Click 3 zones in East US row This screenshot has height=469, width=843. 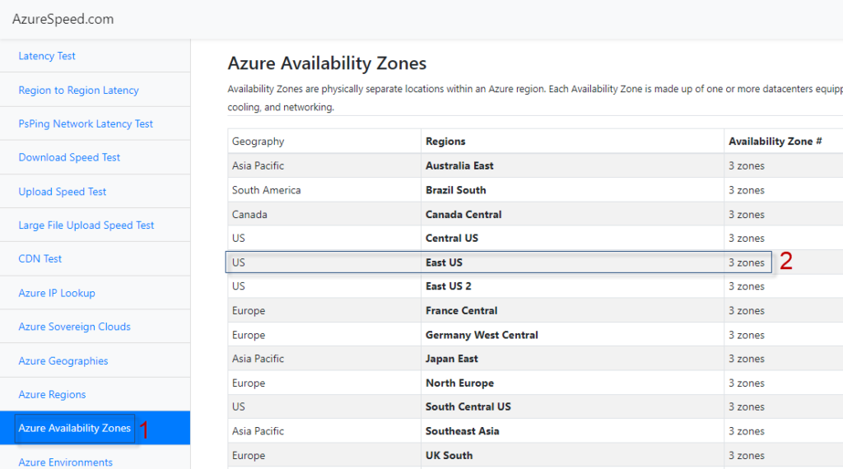pyautogui.click(x=746, y=262)
